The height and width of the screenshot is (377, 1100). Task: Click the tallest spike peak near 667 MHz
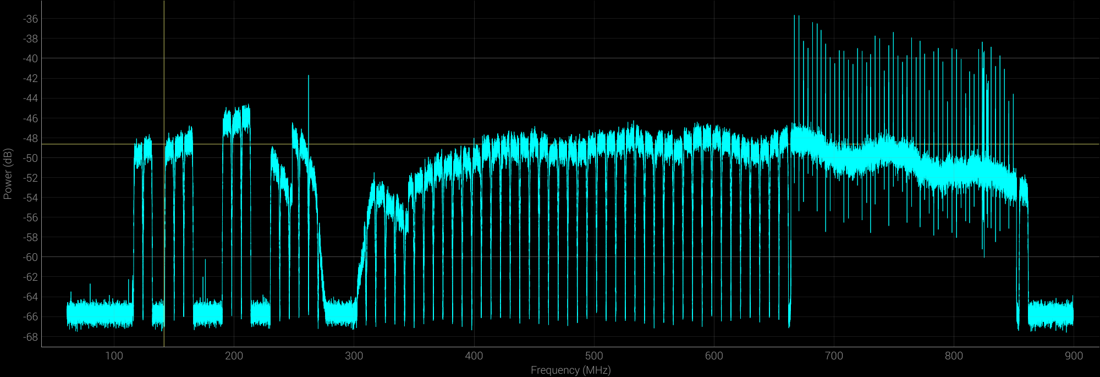794,17
